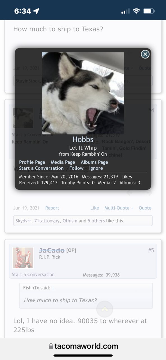Open the Albums Page link
Viewport: 166px width, 360px height.
[94, 162]
